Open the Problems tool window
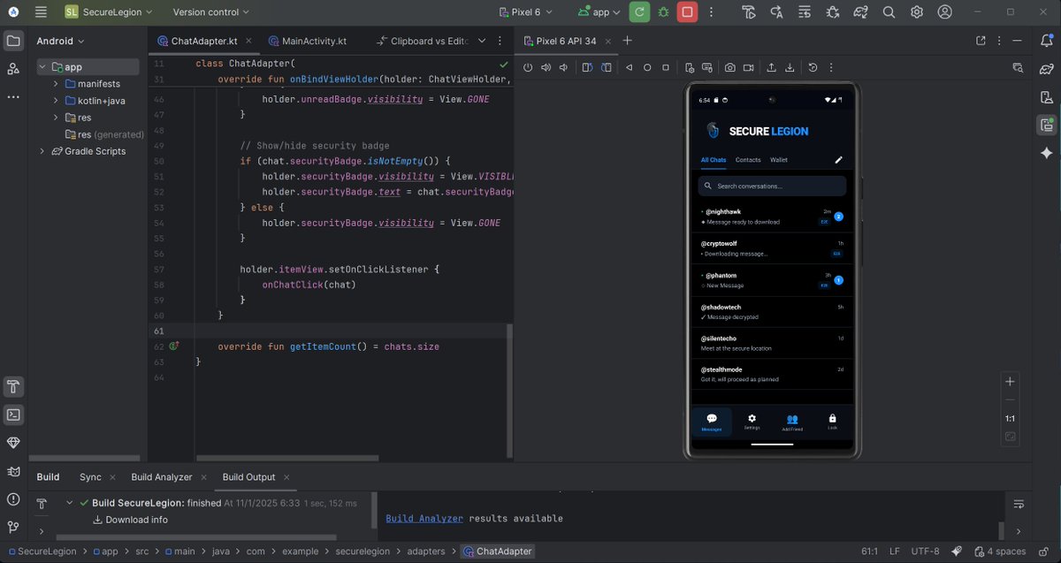Image resolution: width=1061 pixels, height=563 pixels. (13, 499)
